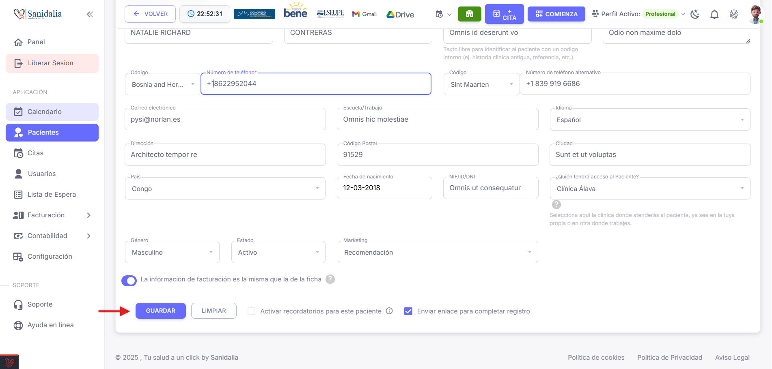Click the green clinic building icon
Image resolution: width=772 pixels, height=369 pixels.
(x=469, y=14)
